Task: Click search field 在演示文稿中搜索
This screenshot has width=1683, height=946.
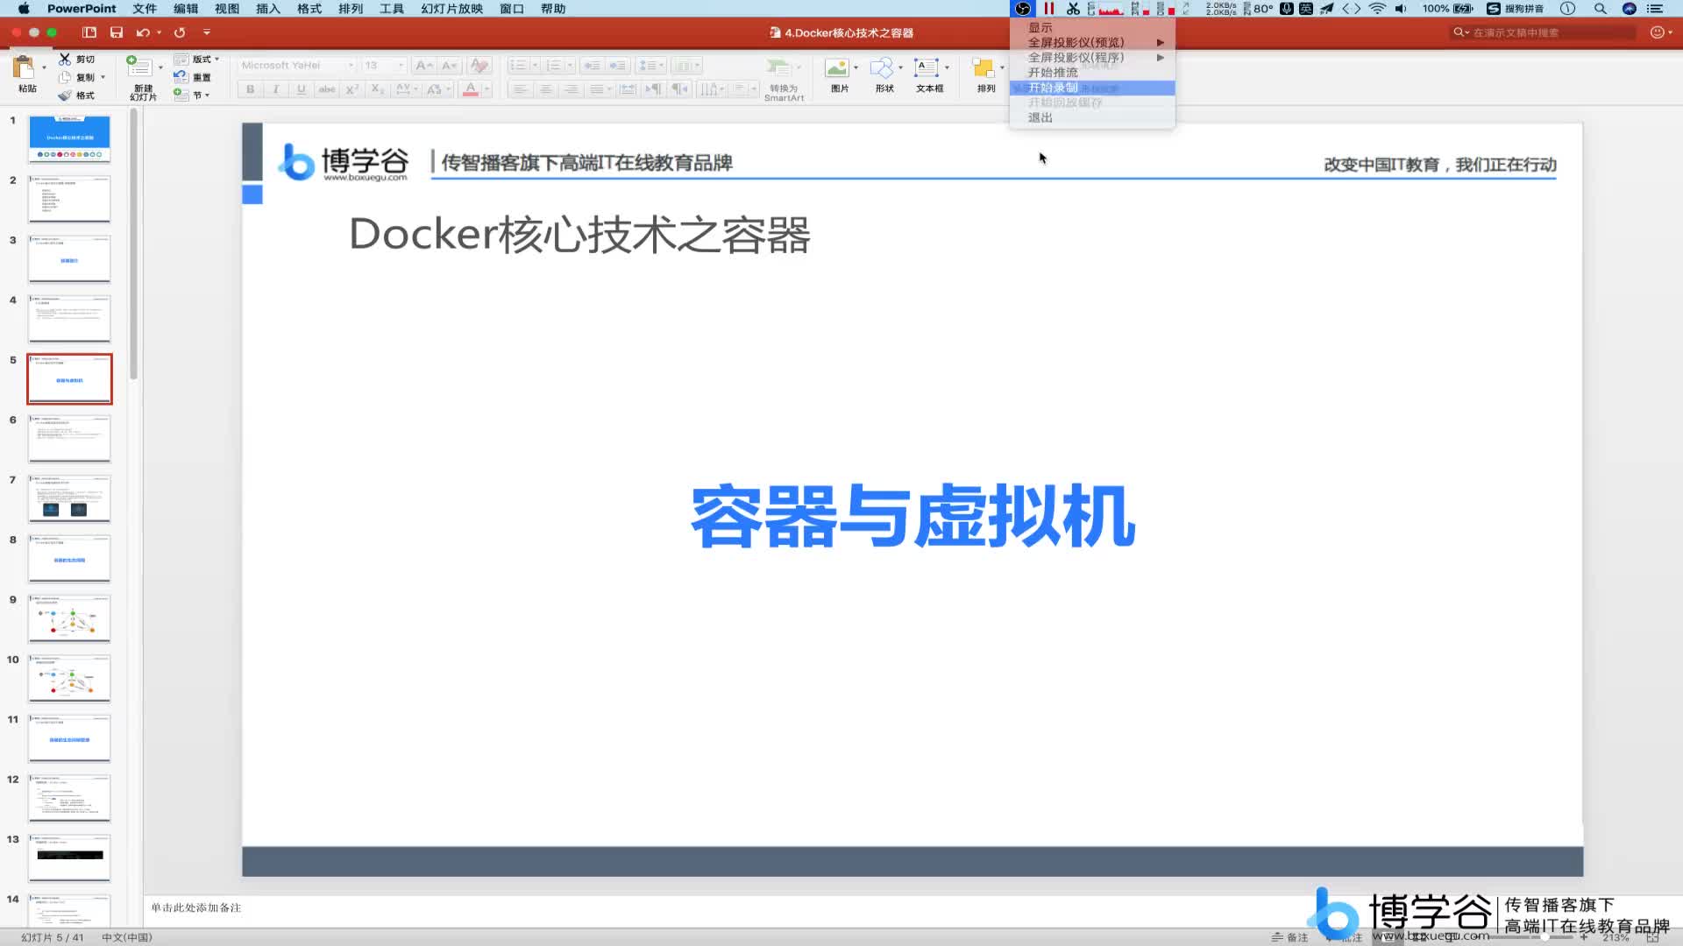Action: 1544,32
